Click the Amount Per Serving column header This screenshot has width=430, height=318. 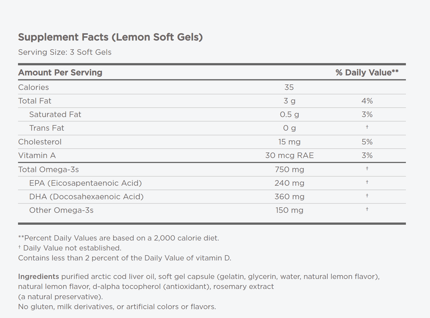click(60, 73)
